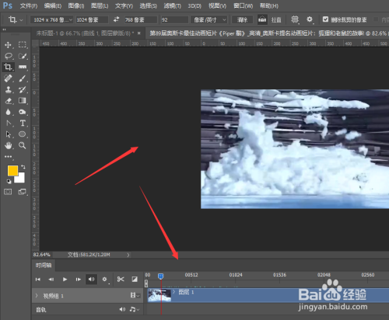Select the Zoom tool
389x320 pixels.
pos(23,145)
